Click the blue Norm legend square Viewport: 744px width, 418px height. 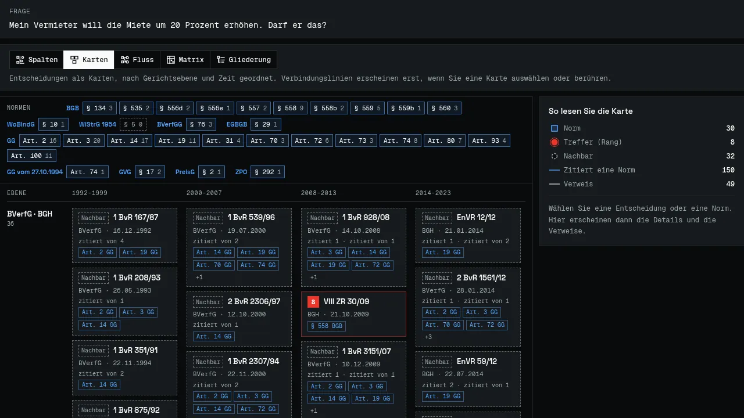point(555,128)
